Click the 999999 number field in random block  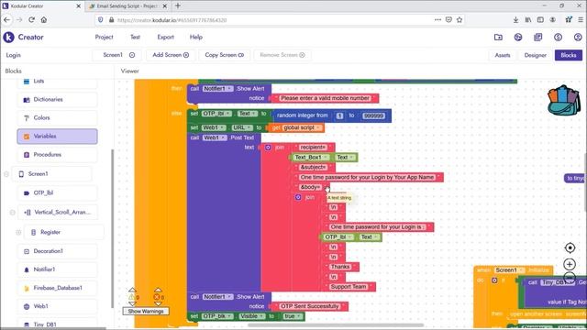[x=373, y=115]
